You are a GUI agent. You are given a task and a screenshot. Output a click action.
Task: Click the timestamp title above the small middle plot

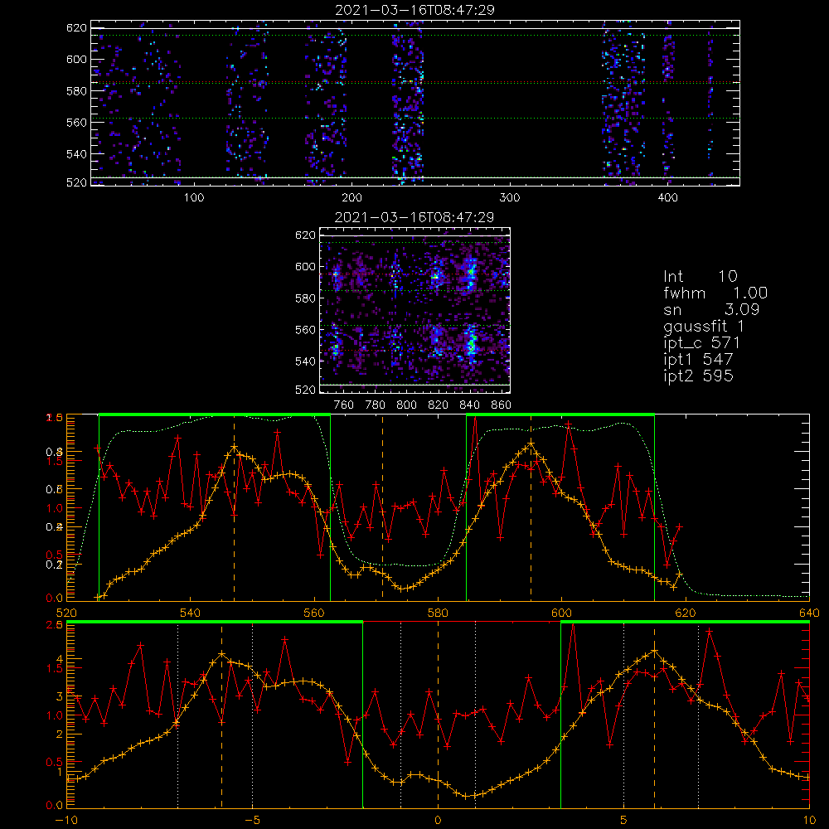click(414, 217)
